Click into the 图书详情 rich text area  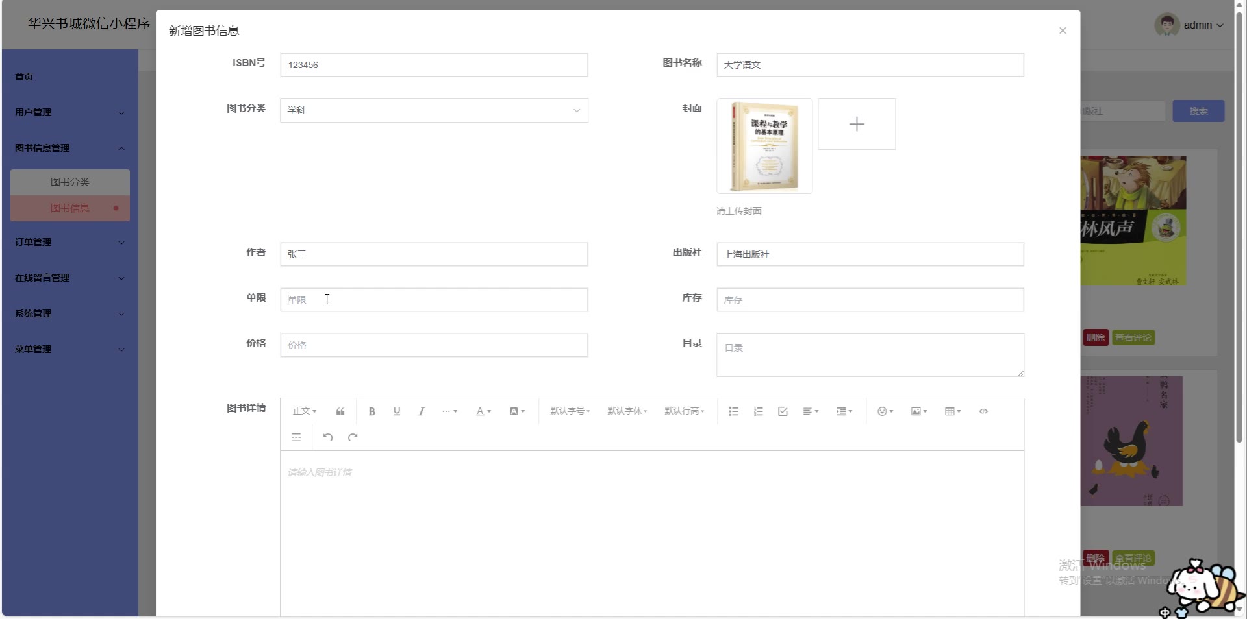(x=652, y=533)
